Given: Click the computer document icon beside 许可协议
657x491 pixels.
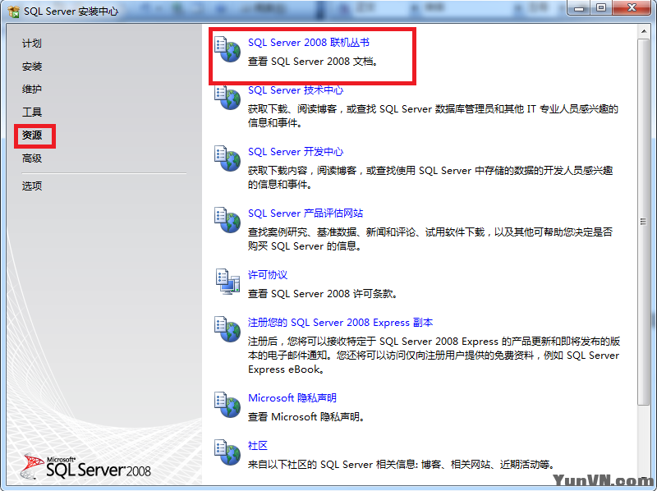Looking at the screenshot, I should pyautogui.click(x=227, y=282).
